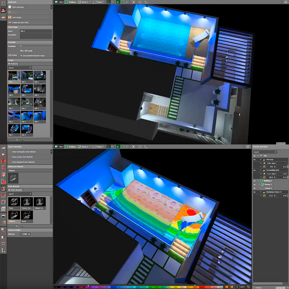Hide the Pool Area results via eye icon

coord(254,159)
